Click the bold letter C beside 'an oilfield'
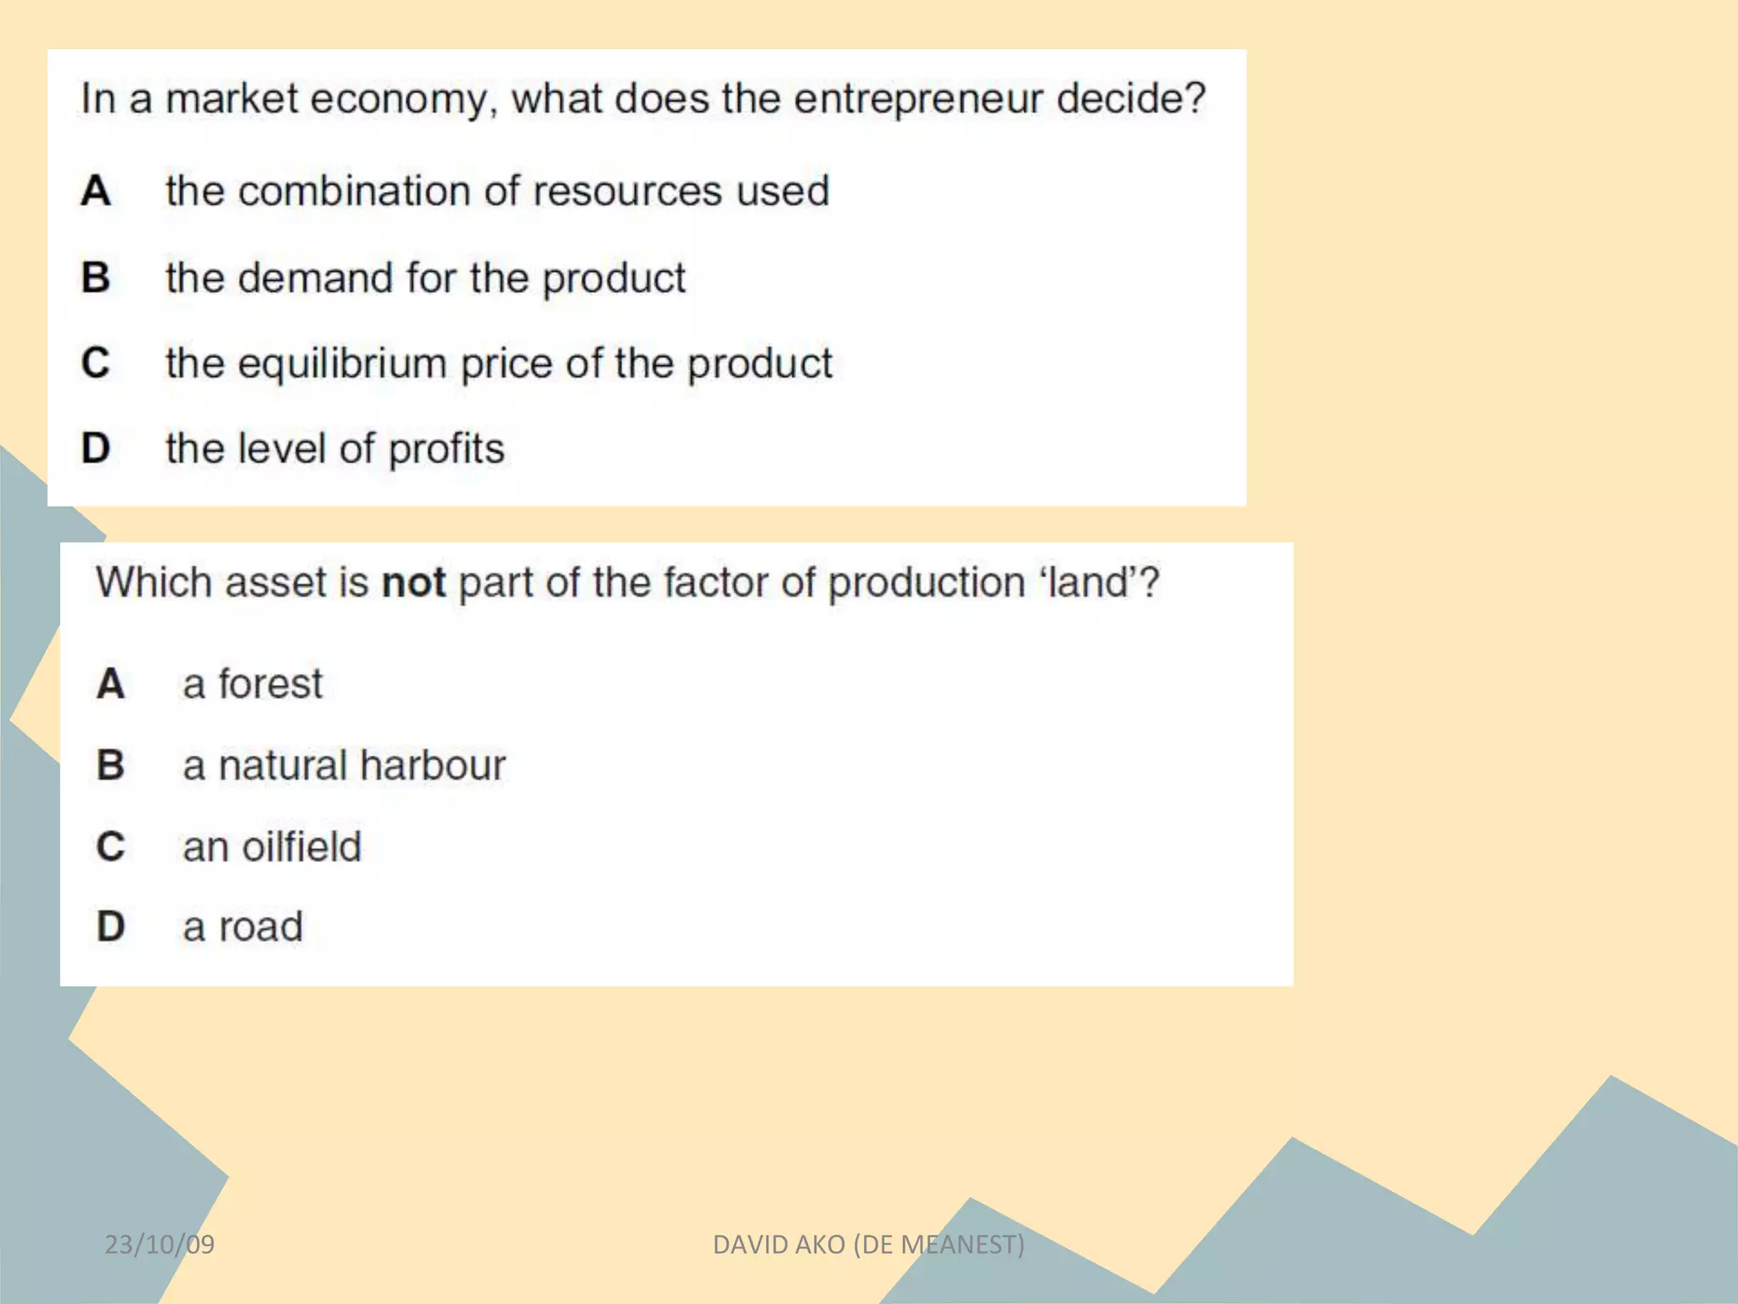Screen dimensions: 1738x1304 click(111, 847)
